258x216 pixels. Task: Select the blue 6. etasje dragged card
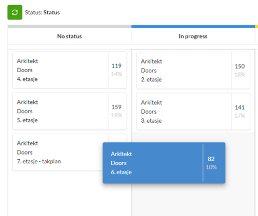(x=164, y=163)
